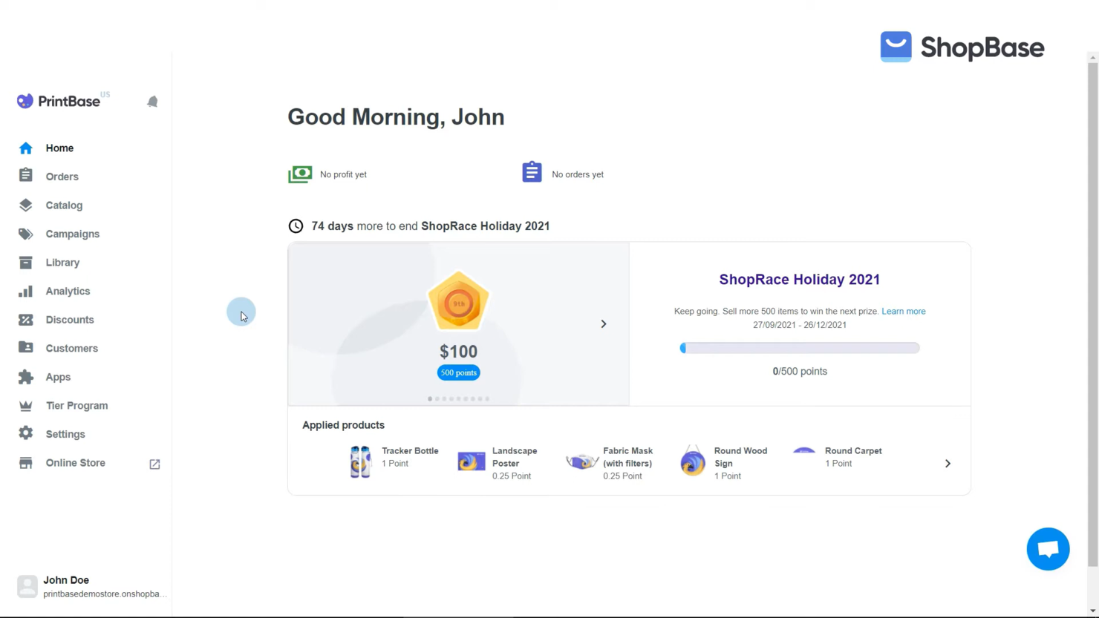Open Online Store in a new window
The height and width of the screenshot is (618, 1099).
pyautogui.click(x=154, y=464)
